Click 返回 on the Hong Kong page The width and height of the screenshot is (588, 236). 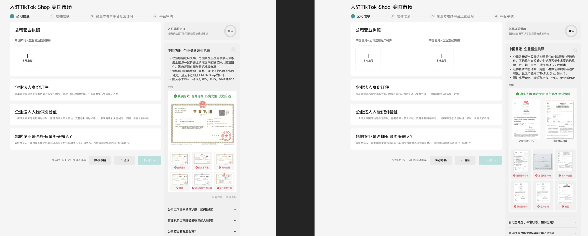[465, 160]
